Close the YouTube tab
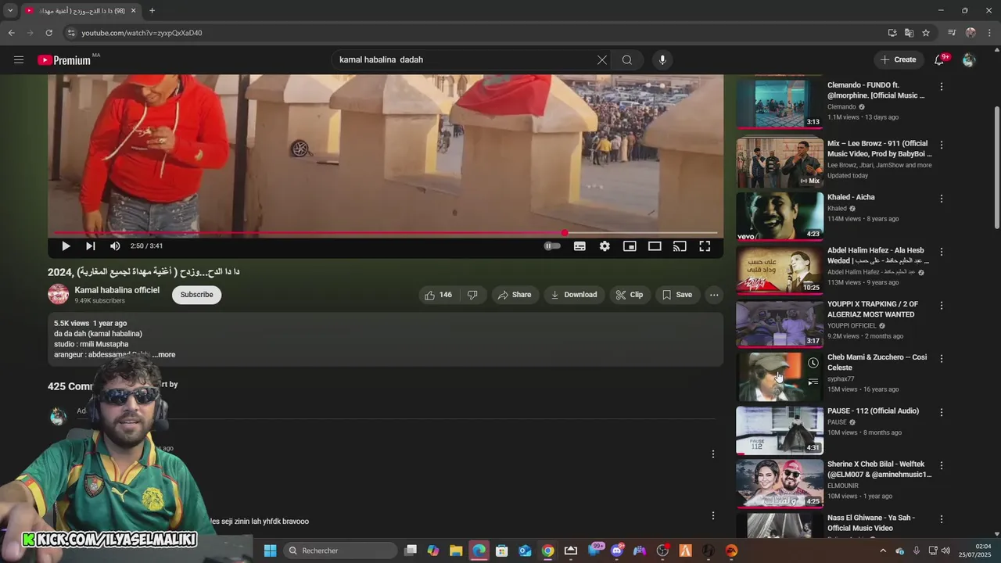 [x=133, y=11]
